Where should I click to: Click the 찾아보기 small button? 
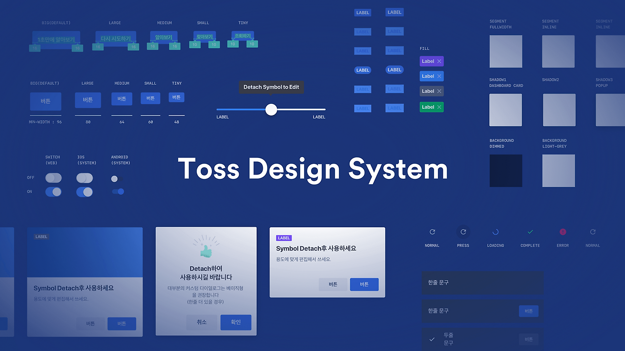(205, 37)
